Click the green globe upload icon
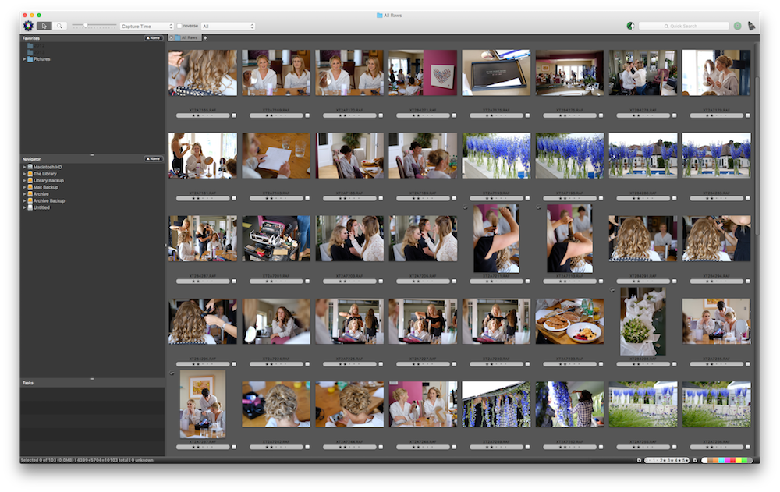This screenshot has width=780, height=492. [630, 26]
